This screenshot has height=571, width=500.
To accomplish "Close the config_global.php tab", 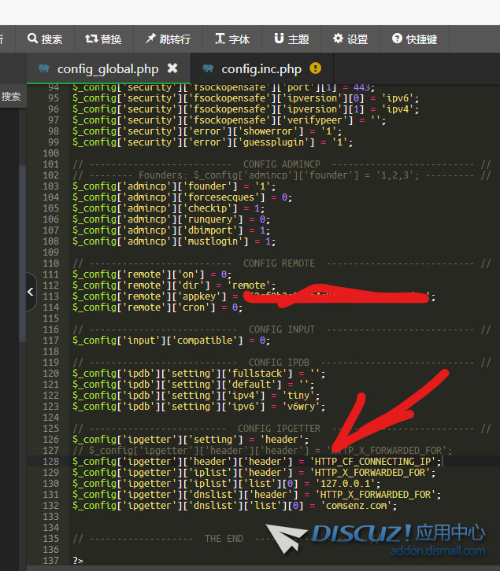I will 172,68.
